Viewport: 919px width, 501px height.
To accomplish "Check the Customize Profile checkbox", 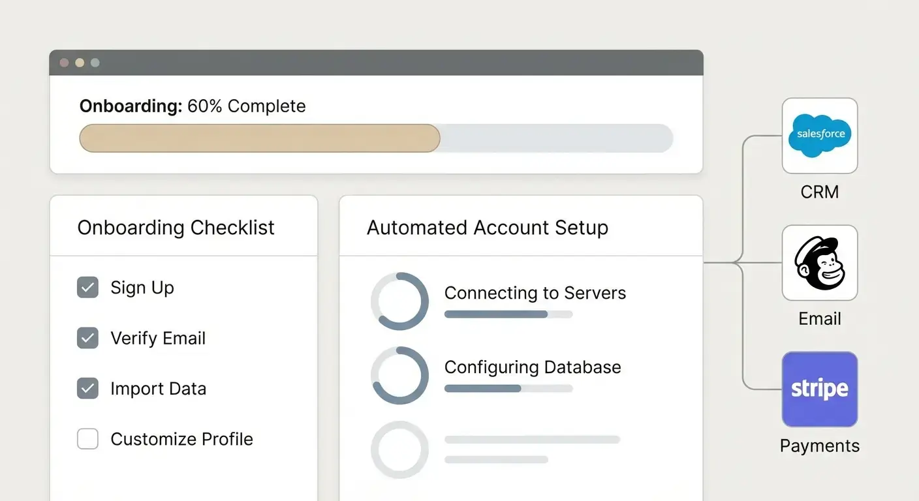I will click(87, 439).
